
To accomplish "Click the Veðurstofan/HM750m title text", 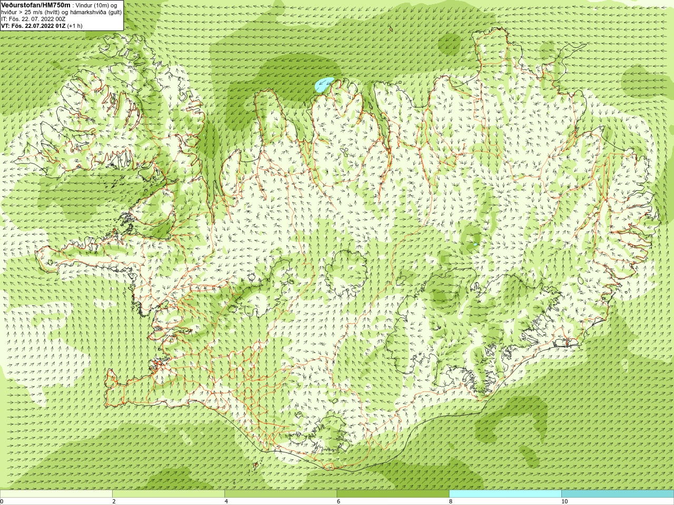I will [35, 5].
